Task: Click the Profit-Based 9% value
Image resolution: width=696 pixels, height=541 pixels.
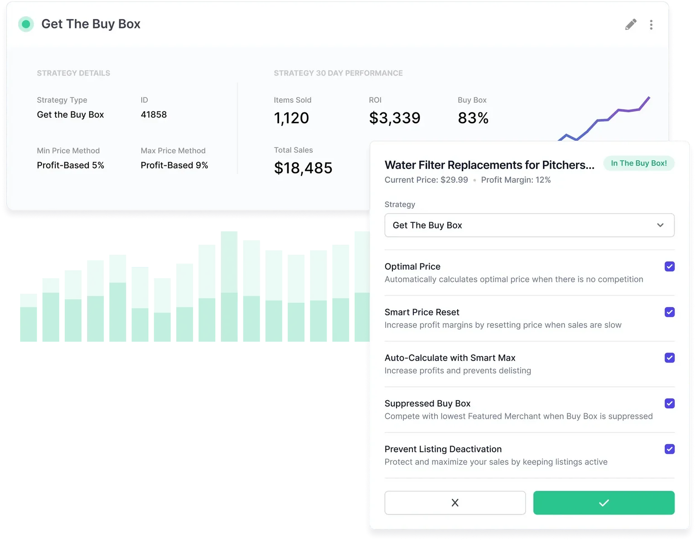Action: tap(174, 165)
